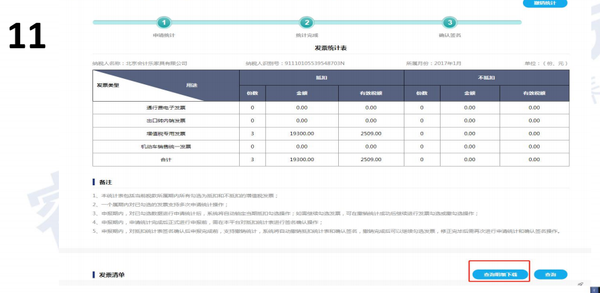This screenshot has width=600, height=293.
Task: Select step 3 circle 确认签名
Action: pos(449,23)
